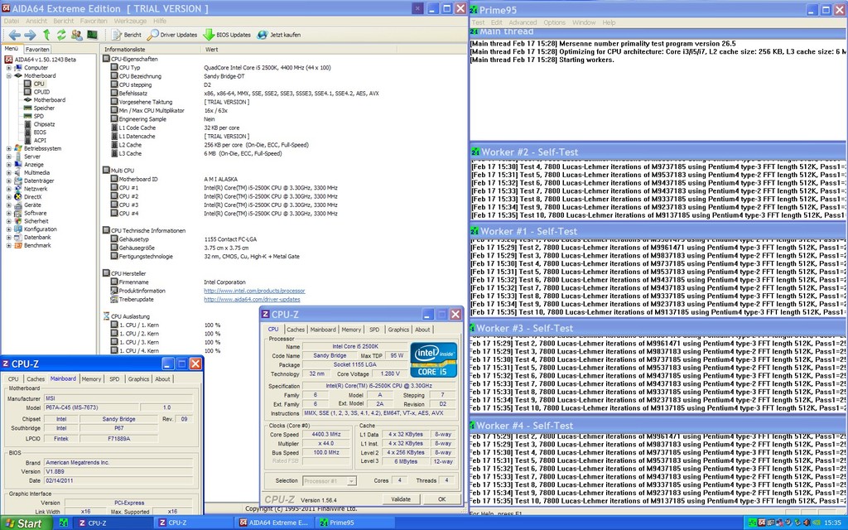Screen dimensions: 848x530
Task: Expand the Anzeige tree node
Action: (8, 165)
